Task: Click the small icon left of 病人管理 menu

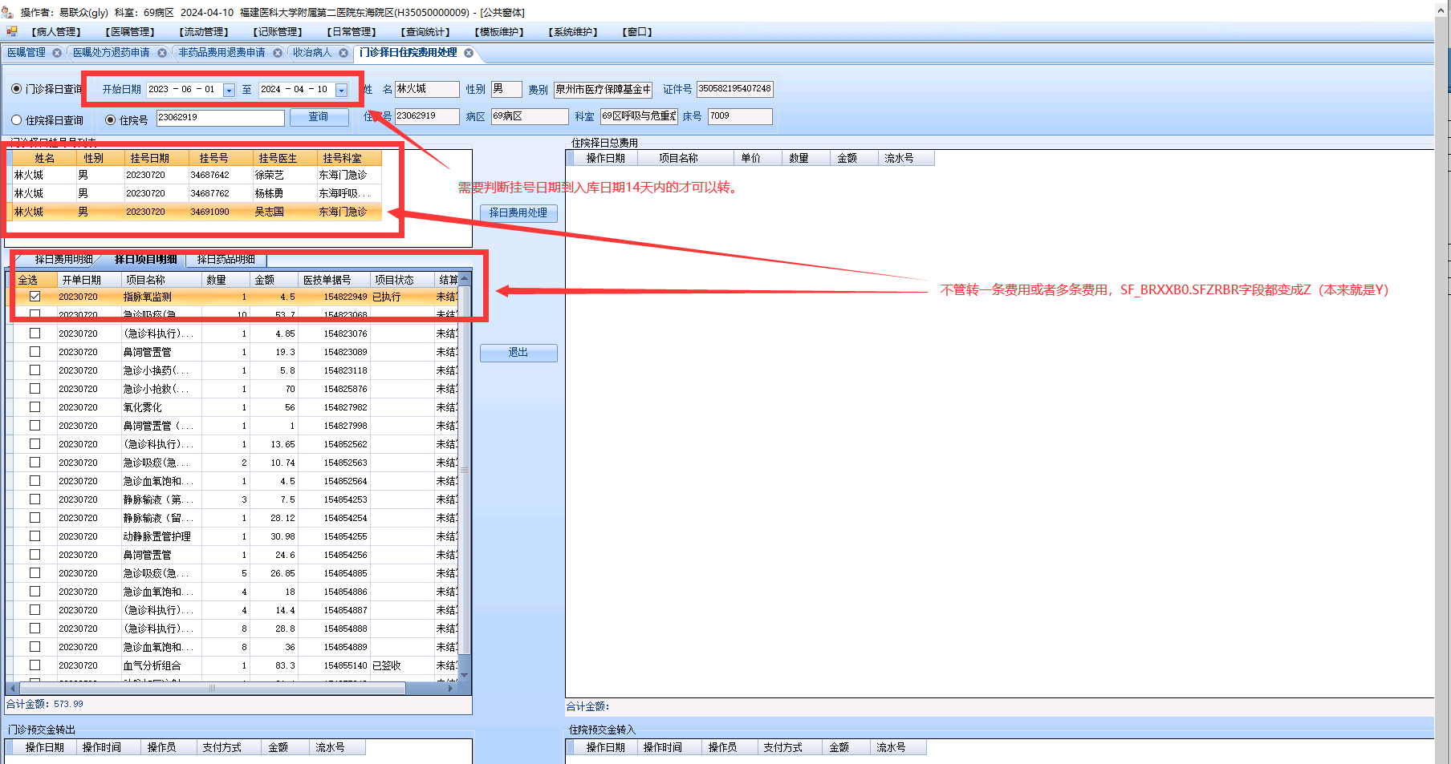Action: 12,31
